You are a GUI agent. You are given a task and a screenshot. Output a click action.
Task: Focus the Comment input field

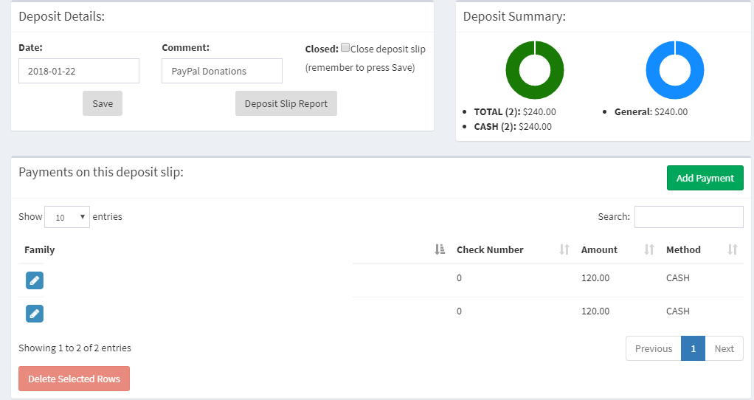[x=222, y=71]
